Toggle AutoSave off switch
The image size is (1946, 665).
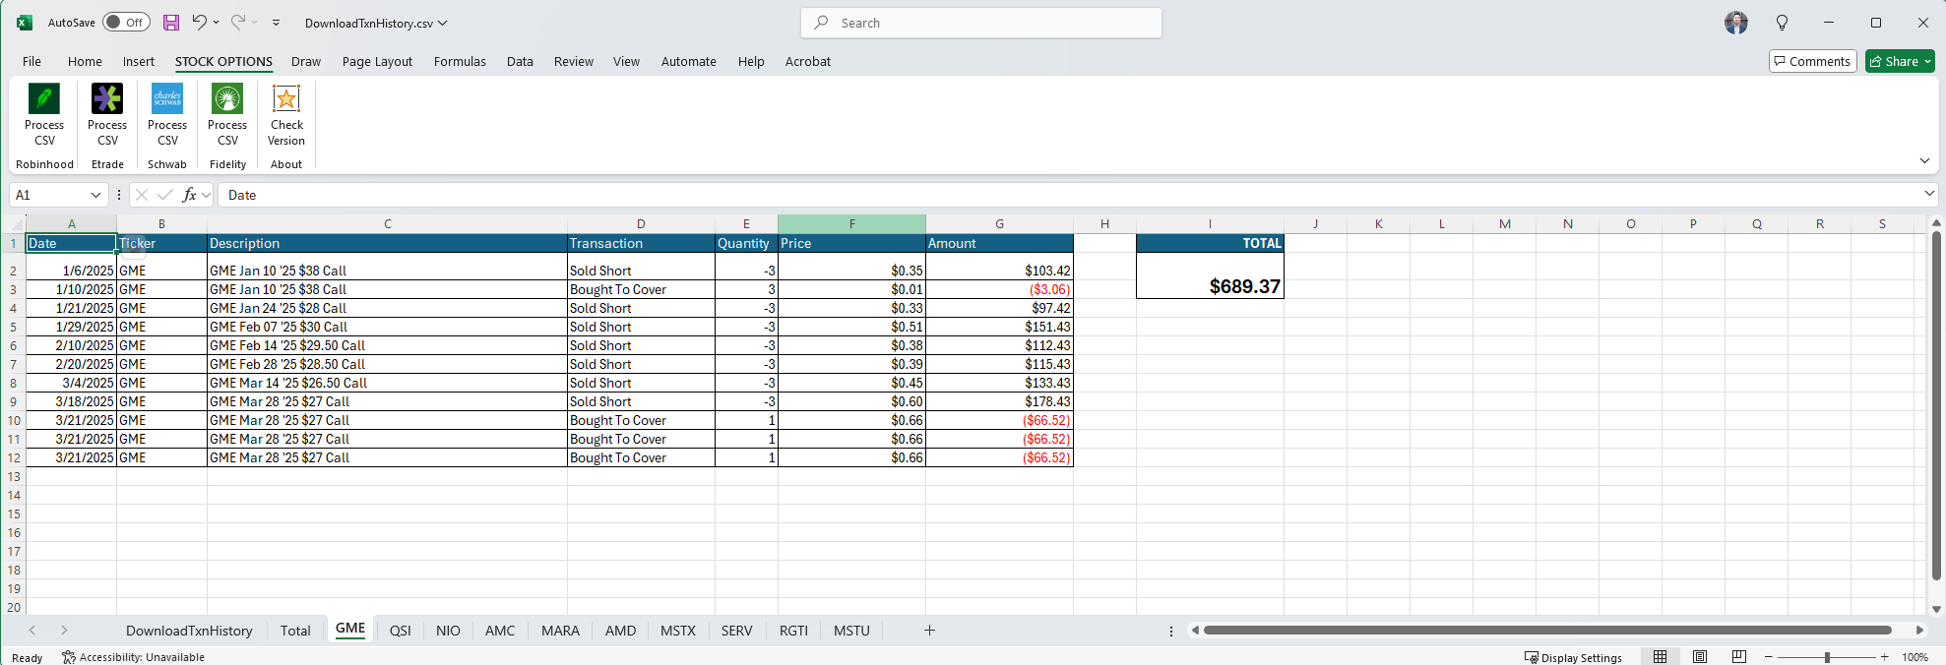(x=126, y=23)
